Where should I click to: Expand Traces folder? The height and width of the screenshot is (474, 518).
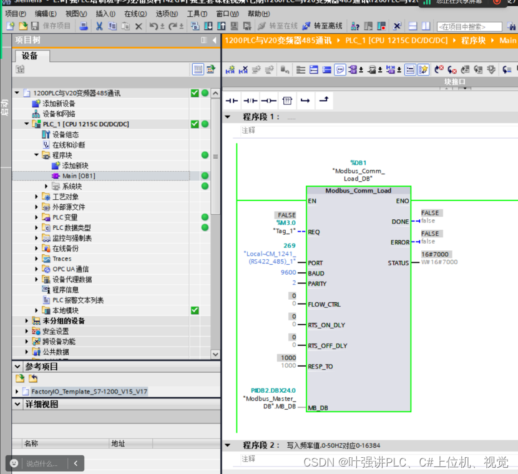[36, 259]
